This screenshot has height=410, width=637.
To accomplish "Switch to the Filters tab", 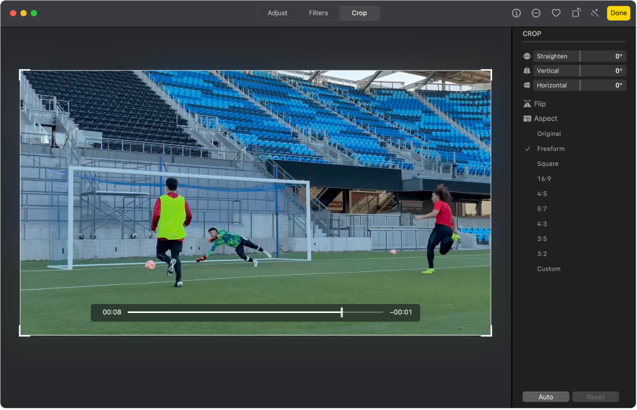I will pyautogui.click(x=318, y=13).
